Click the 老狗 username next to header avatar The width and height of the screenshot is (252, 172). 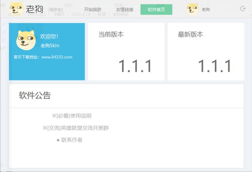point(207,9)
